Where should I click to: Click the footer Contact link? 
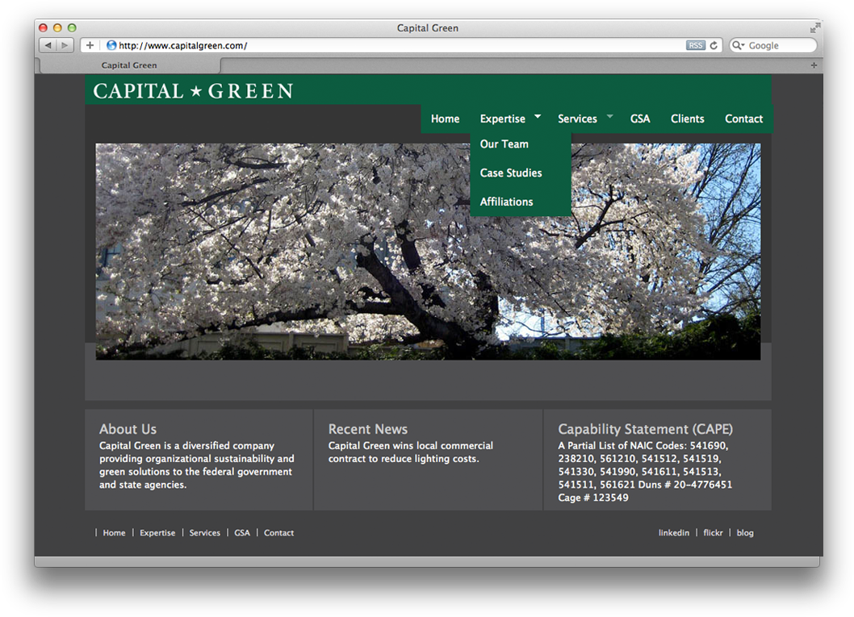pos(278,532)
